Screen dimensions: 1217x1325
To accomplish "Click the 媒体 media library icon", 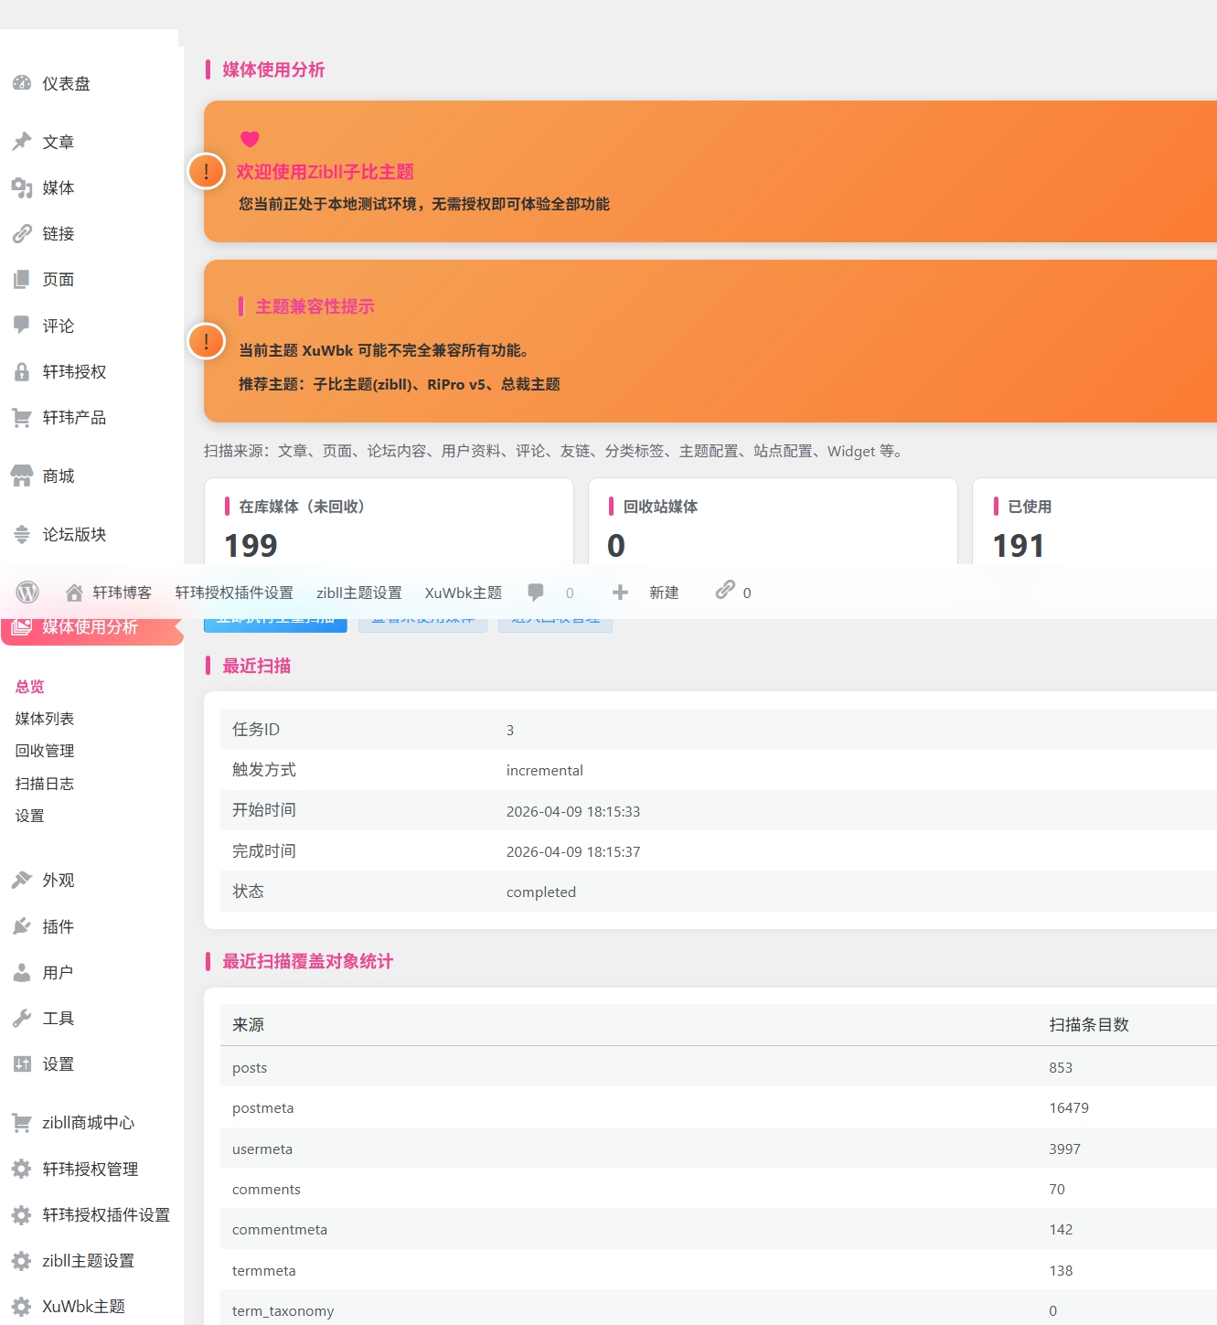I will (x=22, y=188).
